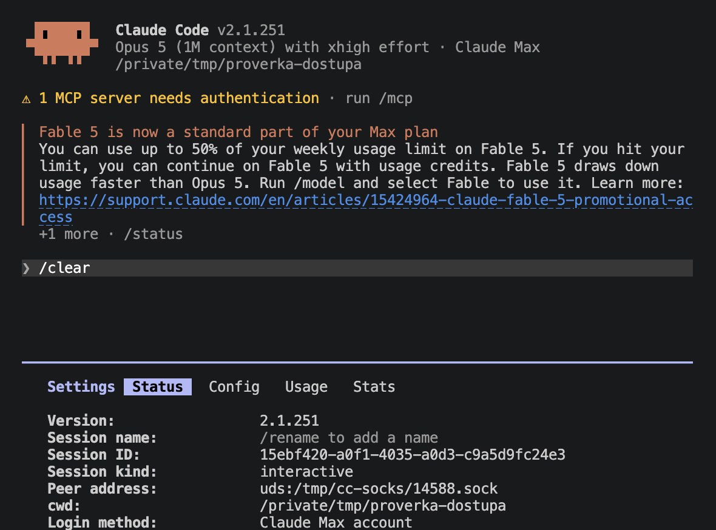Click the 'Session name:' label
Image resolution: width=716 pixels, height=530 pixels.
(103, 438)
